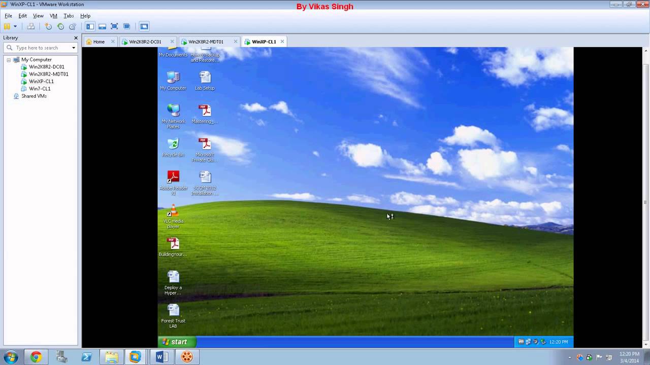650x365 pixels.
Task: Click Send Ctrl+Alt+Del toolbar icon
Action: click(x=31, y=26)
